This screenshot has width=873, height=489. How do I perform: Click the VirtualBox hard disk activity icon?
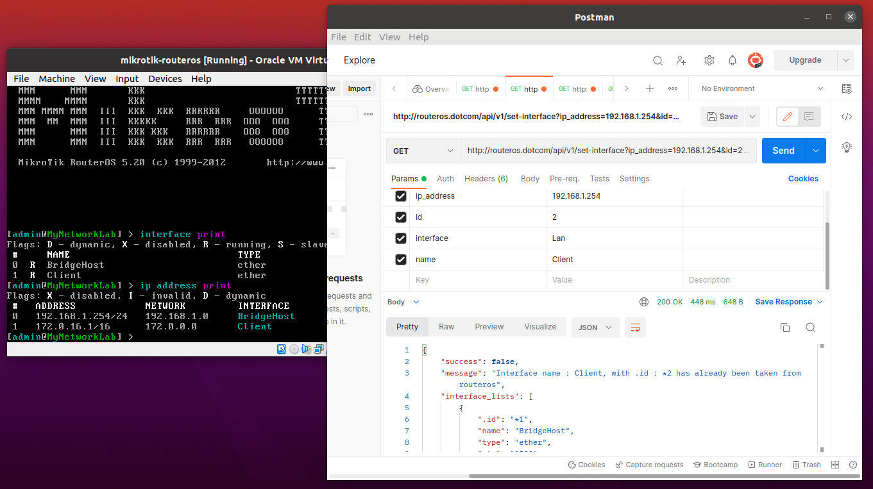pos(282,349)
